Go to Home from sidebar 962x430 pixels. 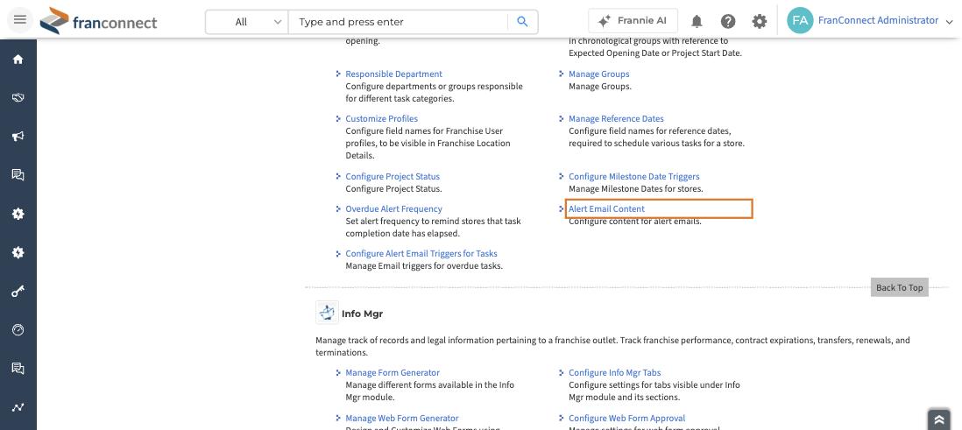(x=18, y=60)
